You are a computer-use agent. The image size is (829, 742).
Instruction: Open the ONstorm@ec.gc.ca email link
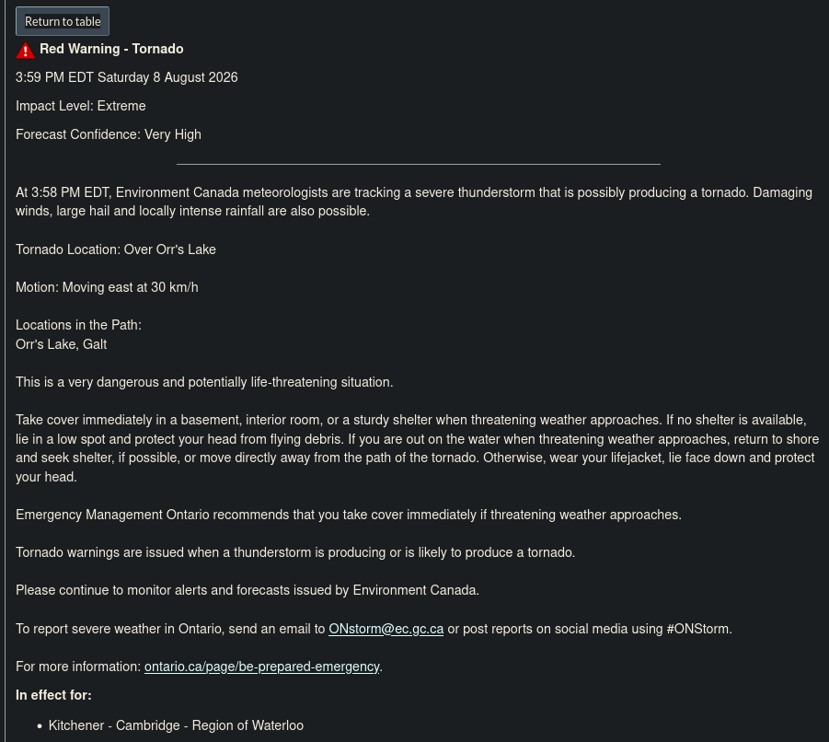tap(386, 628)
